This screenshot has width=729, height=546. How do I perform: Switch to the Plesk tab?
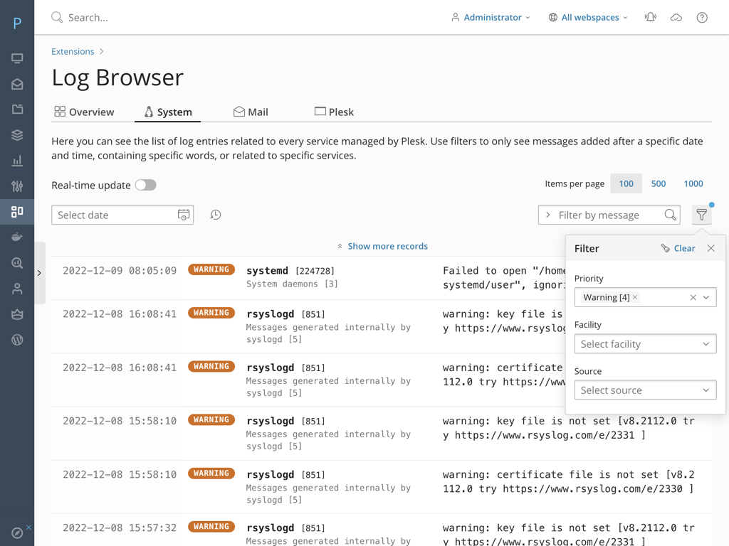coord(334,111)
